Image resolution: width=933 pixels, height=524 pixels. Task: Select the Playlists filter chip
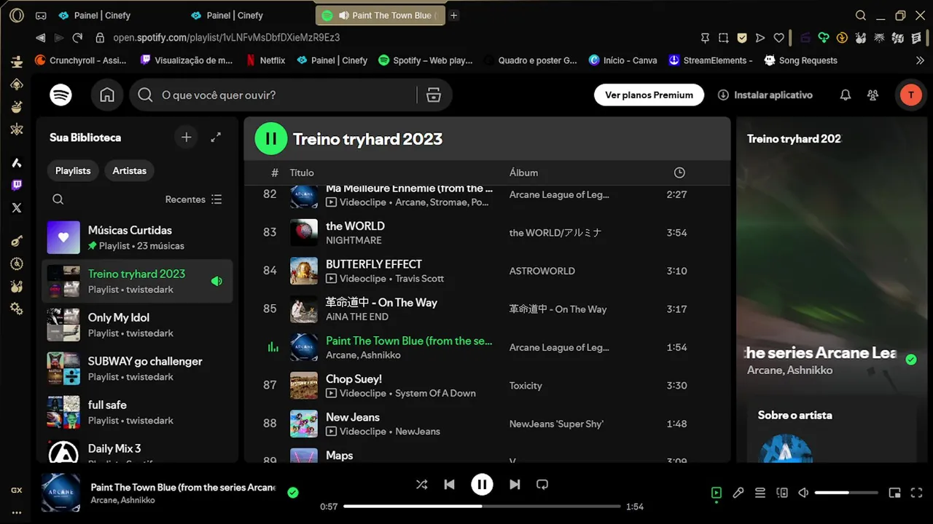click(73, 171)
